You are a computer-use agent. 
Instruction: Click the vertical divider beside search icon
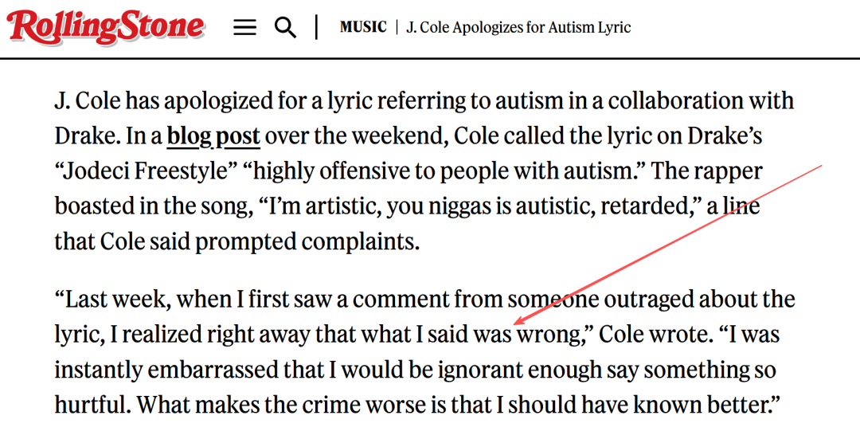(316, 27)
